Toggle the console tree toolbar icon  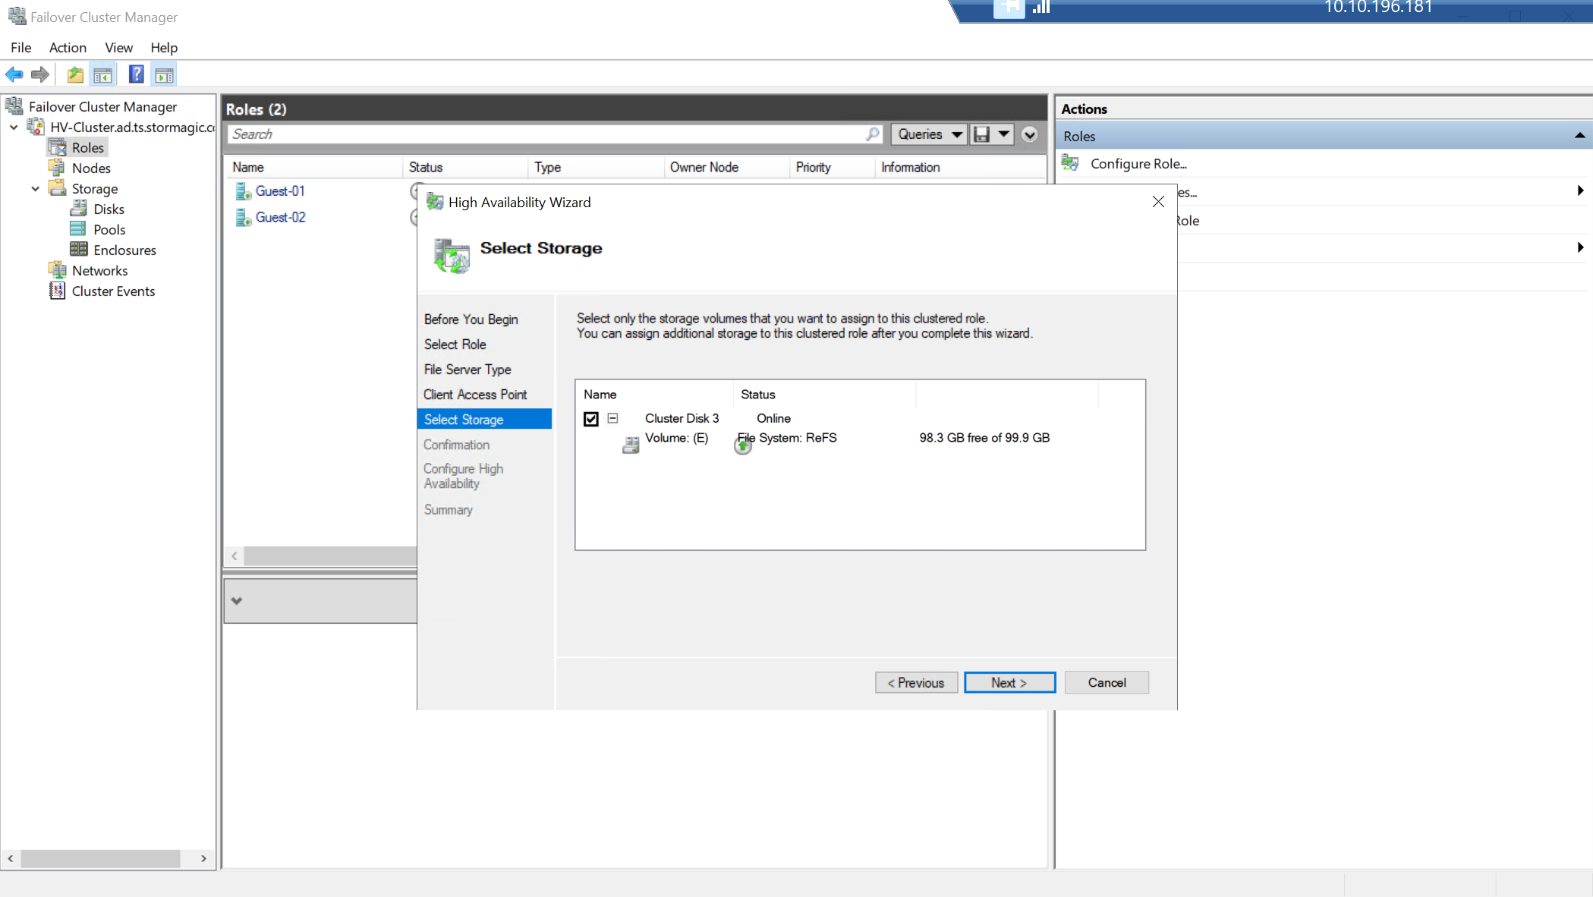click(x=102, y=74)
